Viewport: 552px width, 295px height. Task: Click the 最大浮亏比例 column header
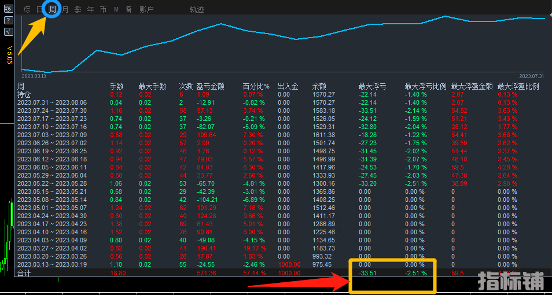[425, 86]
